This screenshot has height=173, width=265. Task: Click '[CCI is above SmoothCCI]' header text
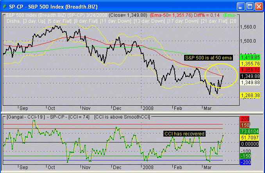122,117
